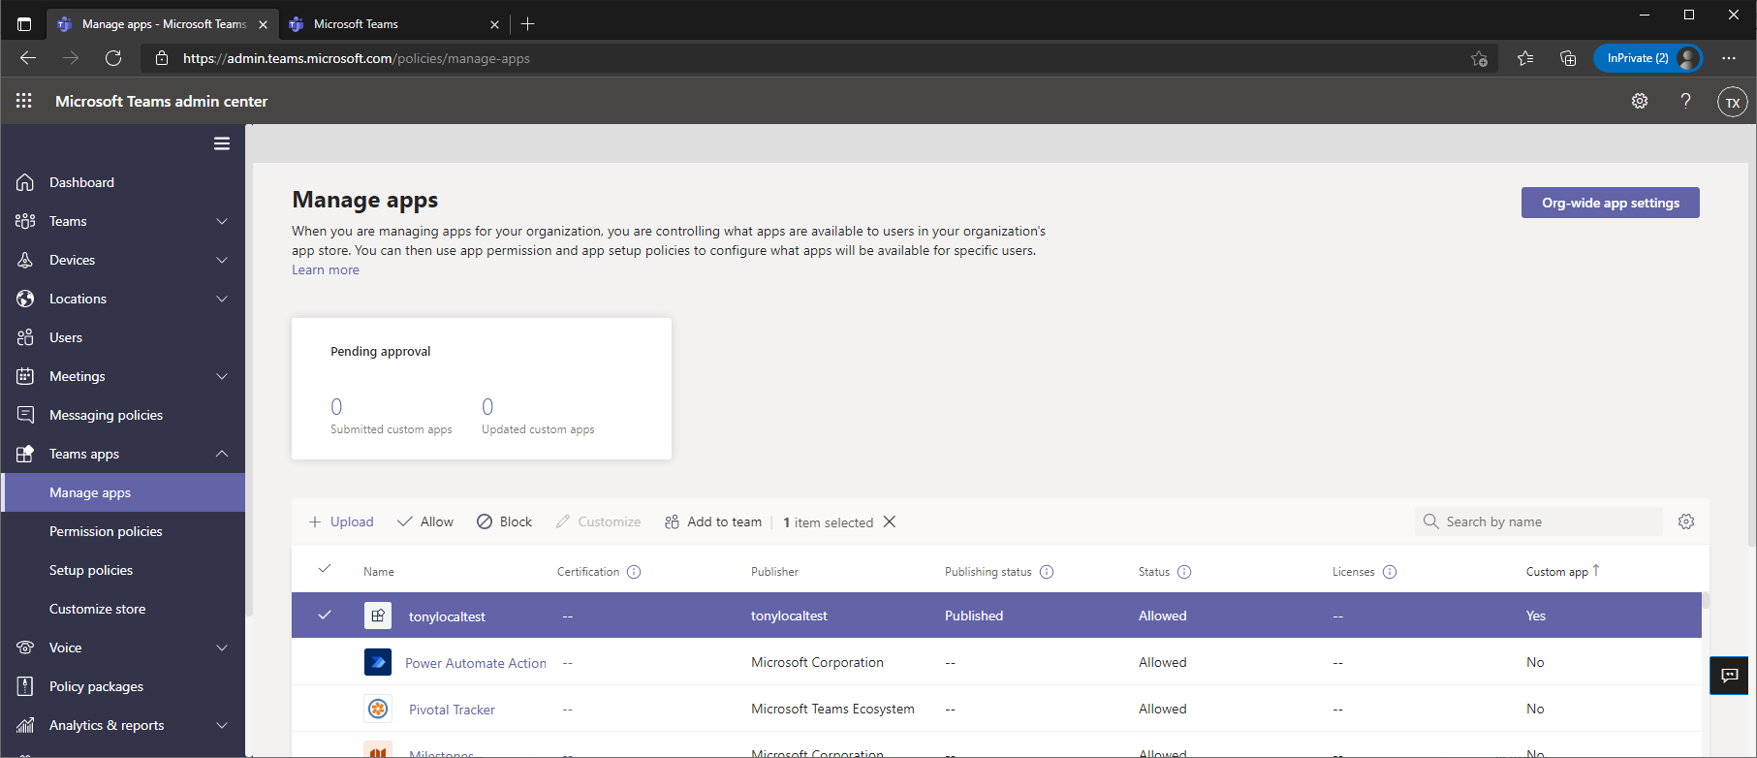The image size is (1757, 758).
Task: Show Status column info icon
Action: (1184, 572)
